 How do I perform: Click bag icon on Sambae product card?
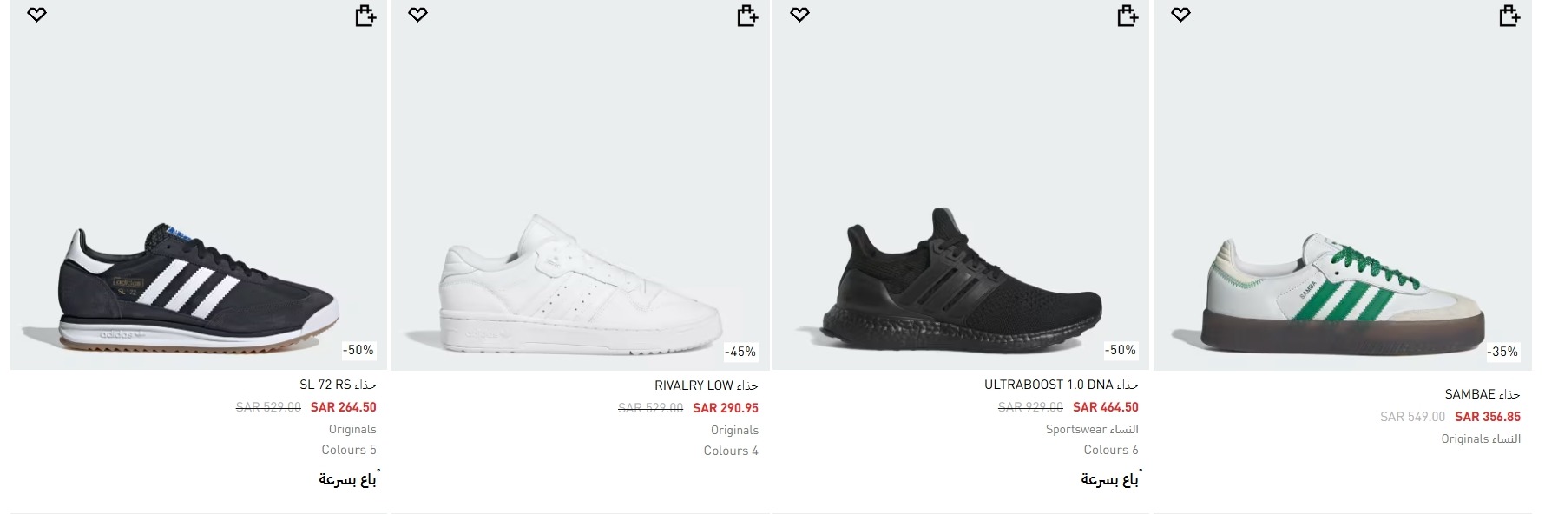tap(1509, 16)
